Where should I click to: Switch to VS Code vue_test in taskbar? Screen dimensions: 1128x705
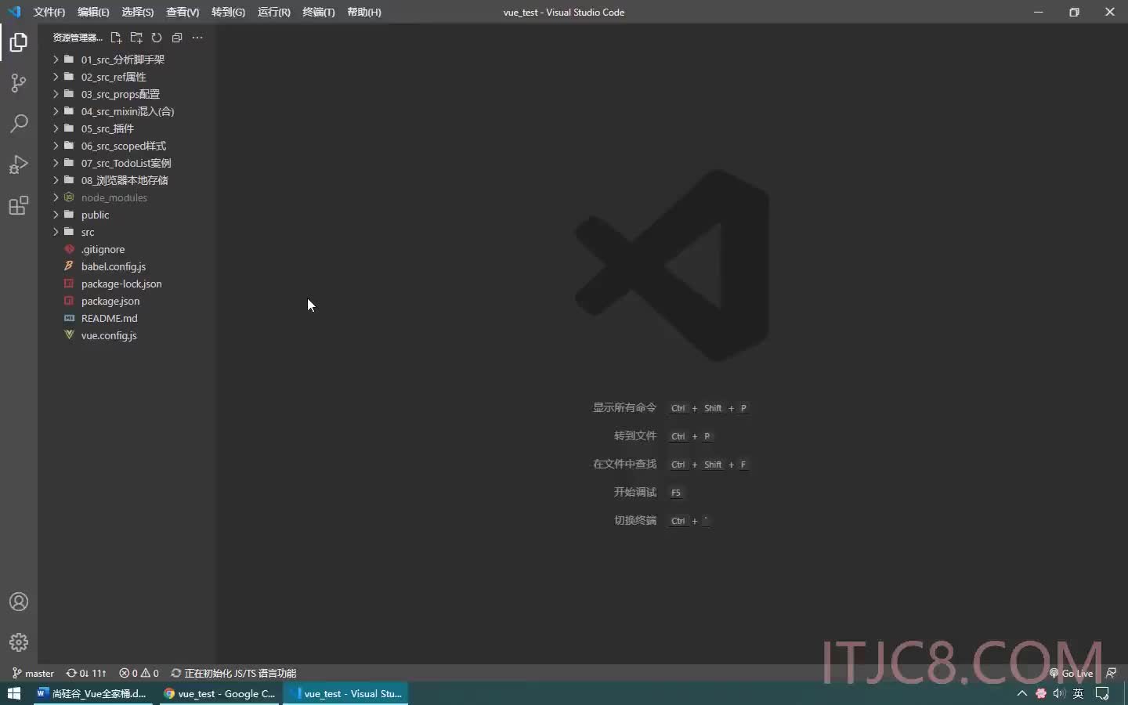point(345,693)
